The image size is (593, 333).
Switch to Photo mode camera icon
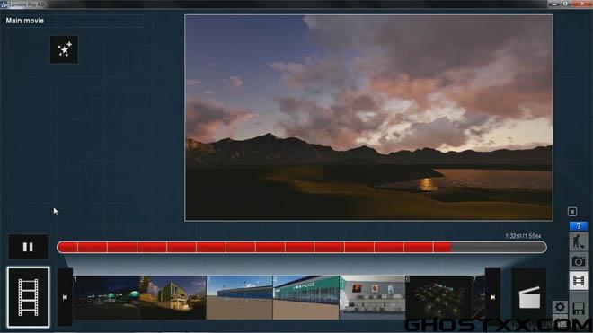click(579, 261)
